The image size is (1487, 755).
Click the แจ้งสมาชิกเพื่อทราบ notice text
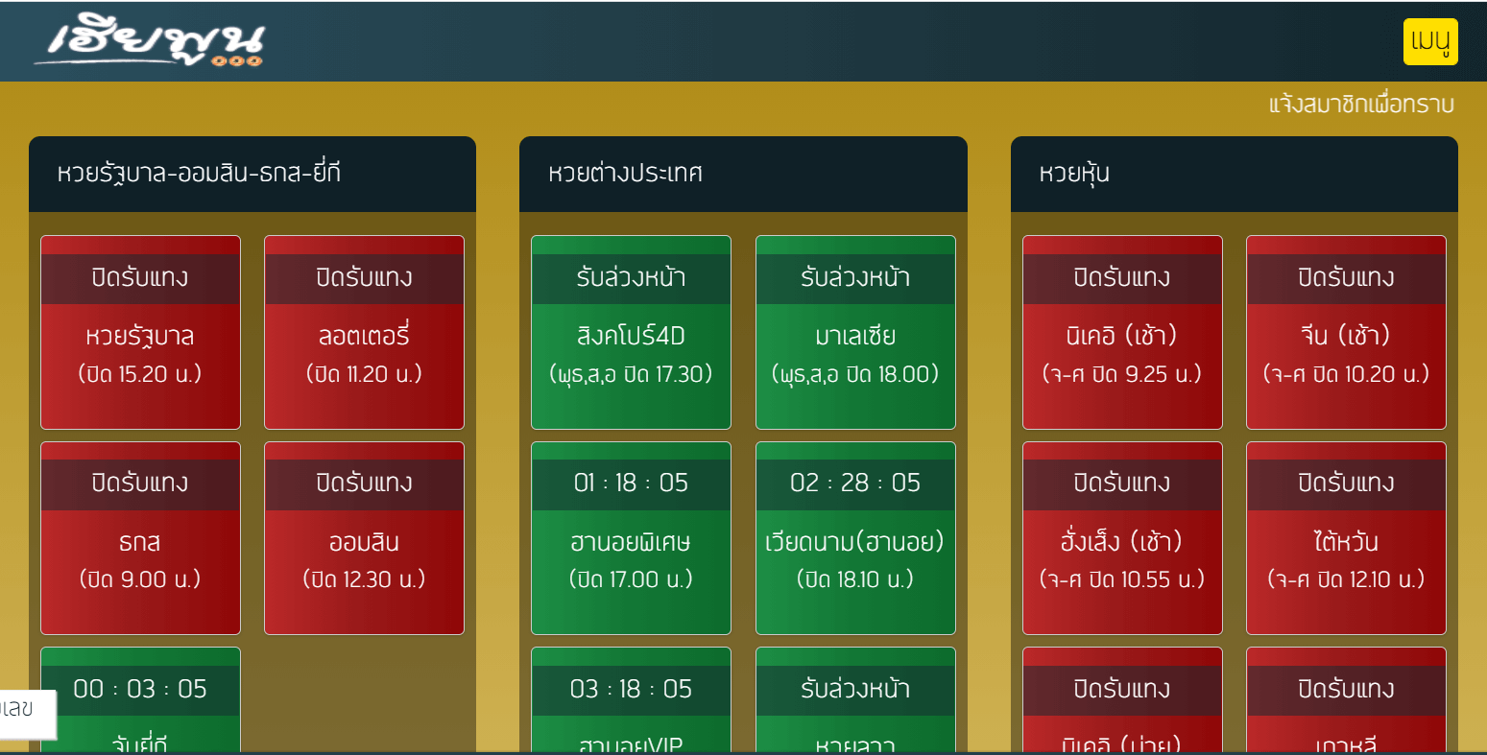coord(1361,105)
